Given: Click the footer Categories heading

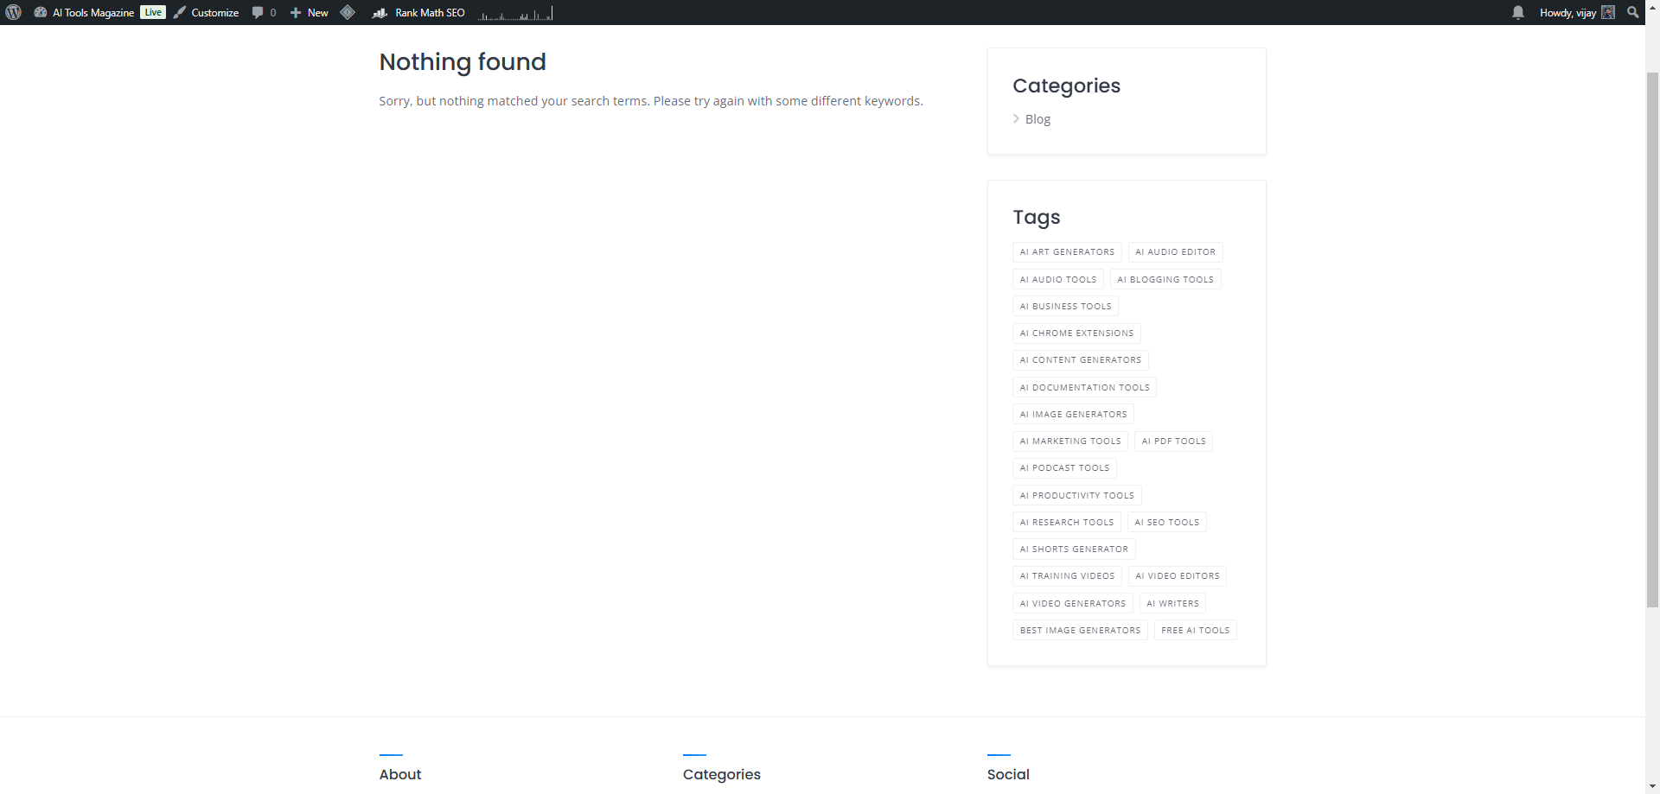Looking at the screenshot, I should click(722, 774).
